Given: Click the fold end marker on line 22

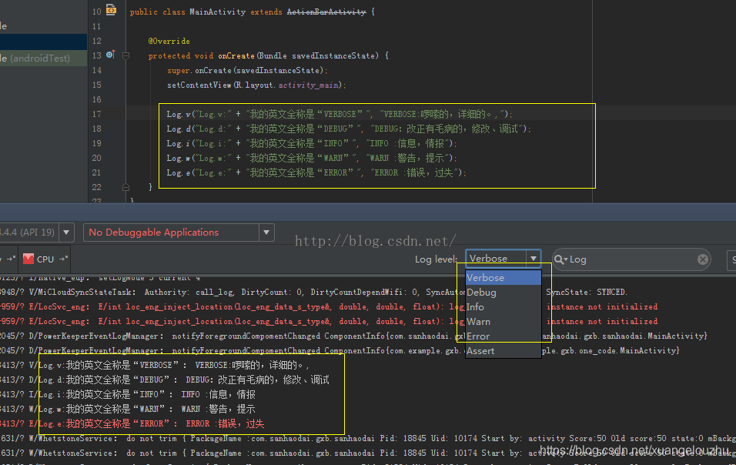Looking at the screenshot, I should coord(125,187).
